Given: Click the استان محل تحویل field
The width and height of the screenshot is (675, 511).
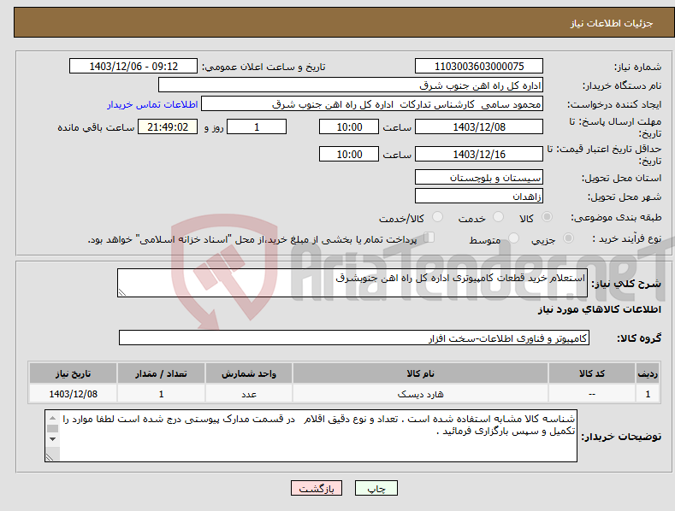Looking at the screenshot, I should point(479,177).
